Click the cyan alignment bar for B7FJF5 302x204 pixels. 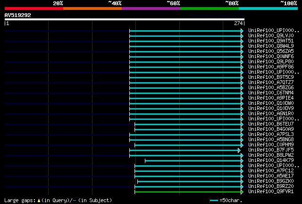click(184, 150)
